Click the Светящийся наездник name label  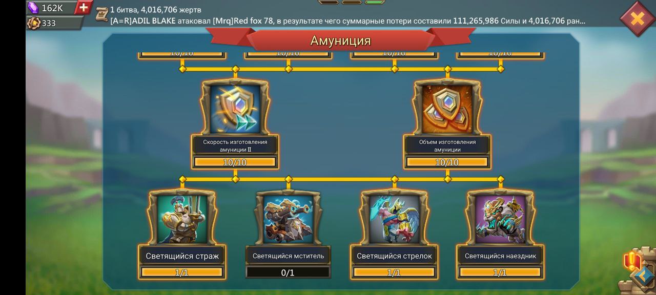[500, 256]
